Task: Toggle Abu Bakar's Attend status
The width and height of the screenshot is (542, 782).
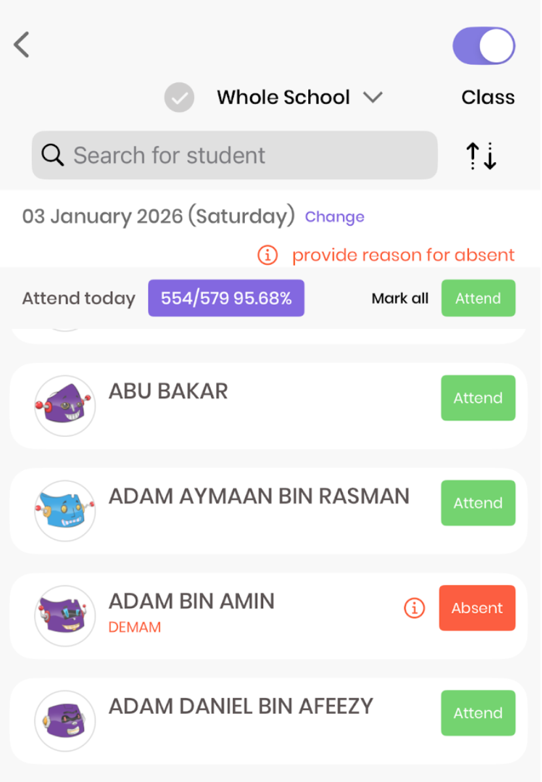Action: [x=478, y=398]
